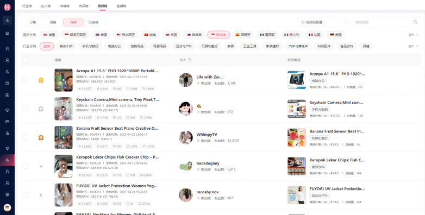The height and width of the screenshot is (215, 425).
Task: Switch to the 商品榜 tab
Action: click(x=84, y=6)
